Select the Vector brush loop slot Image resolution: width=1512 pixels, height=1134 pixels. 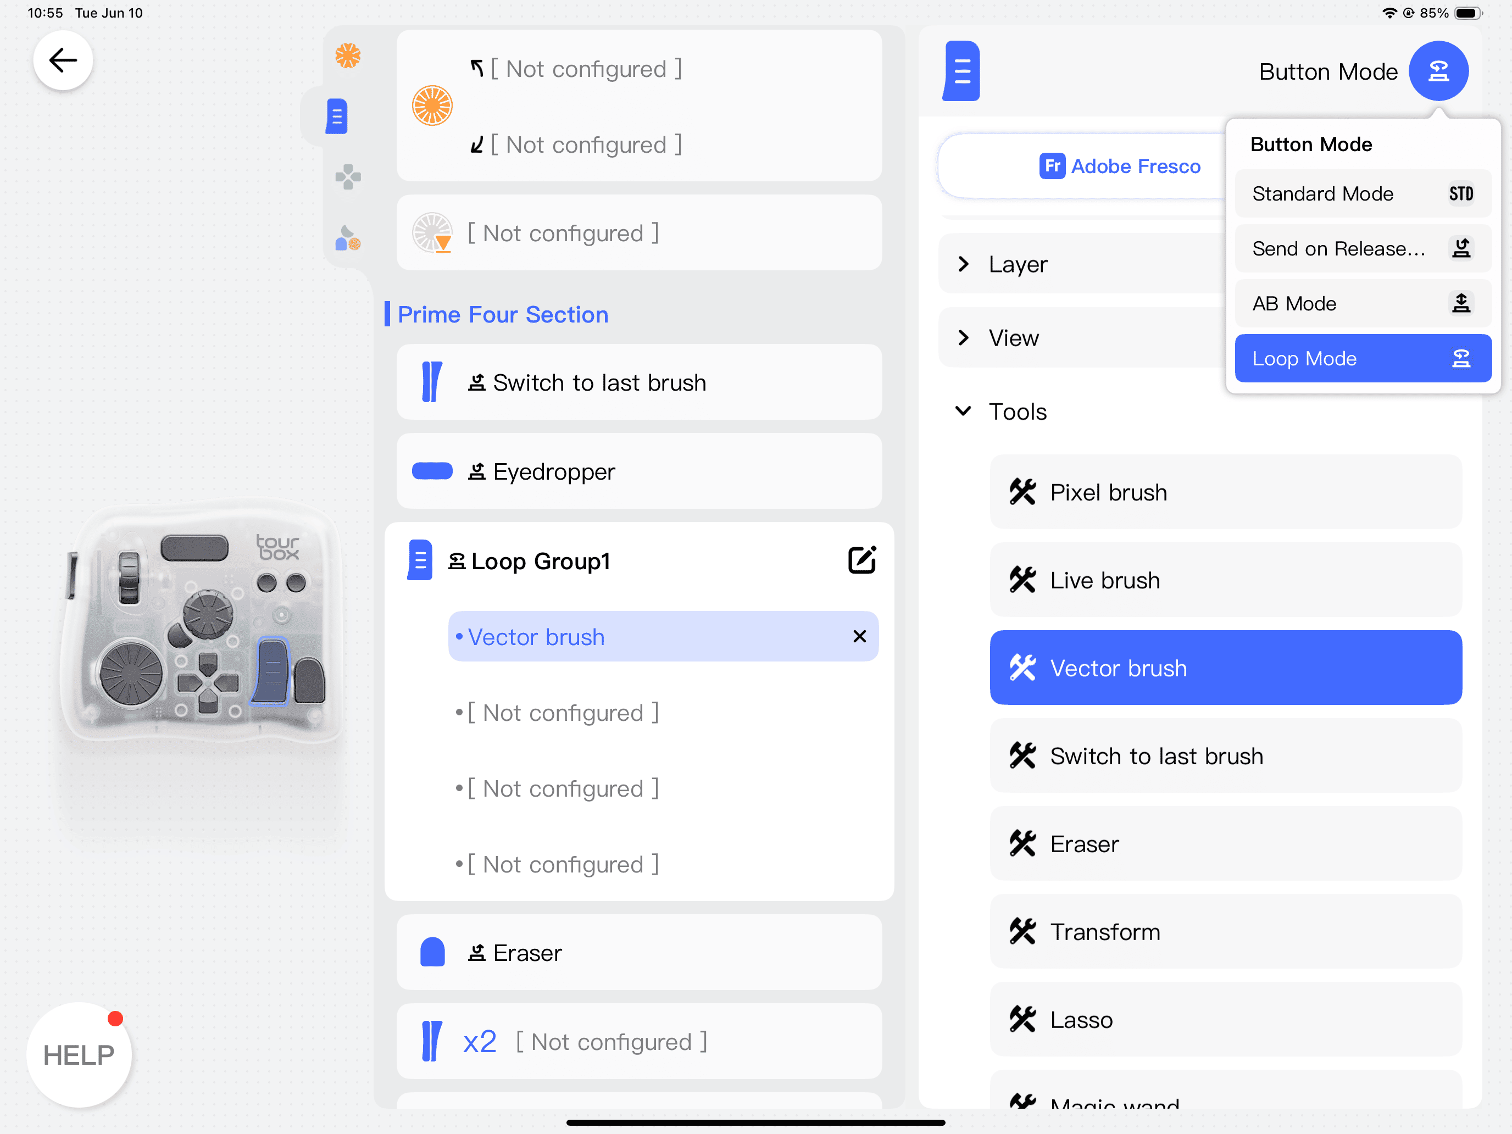(663, 636)
